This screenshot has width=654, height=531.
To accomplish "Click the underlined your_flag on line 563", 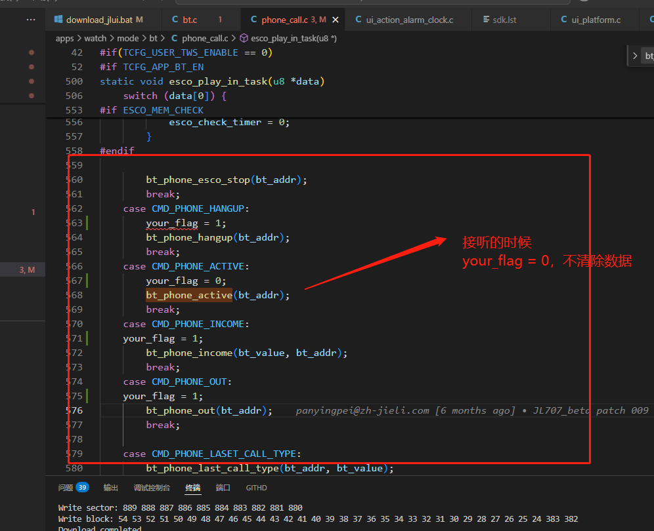I will (x=172, y=224).
